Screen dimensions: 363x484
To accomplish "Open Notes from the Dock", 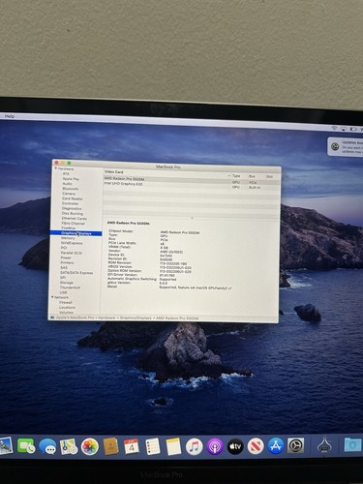I will [173, 447].
